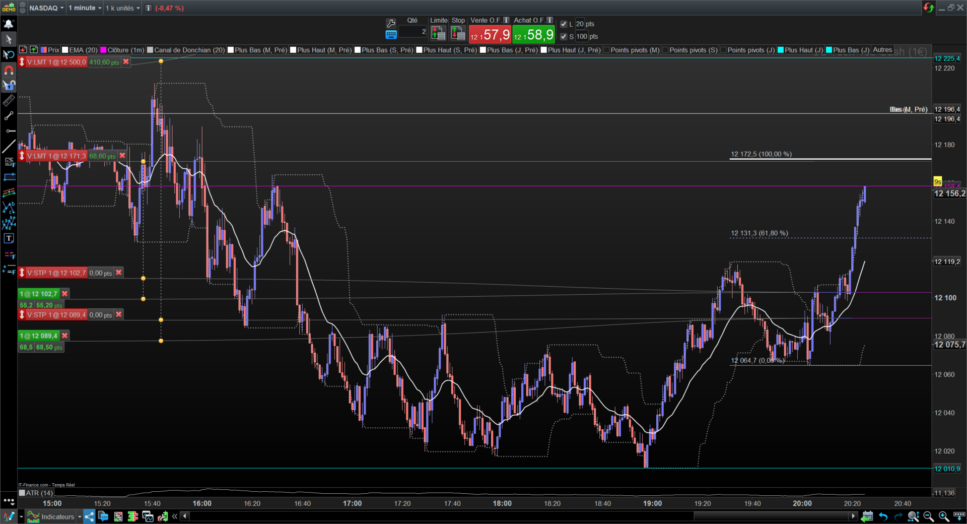The width and height of the screenshot is (967, 524).
Task: Undo last action with the blue arrow
Action: click(883, 516)
